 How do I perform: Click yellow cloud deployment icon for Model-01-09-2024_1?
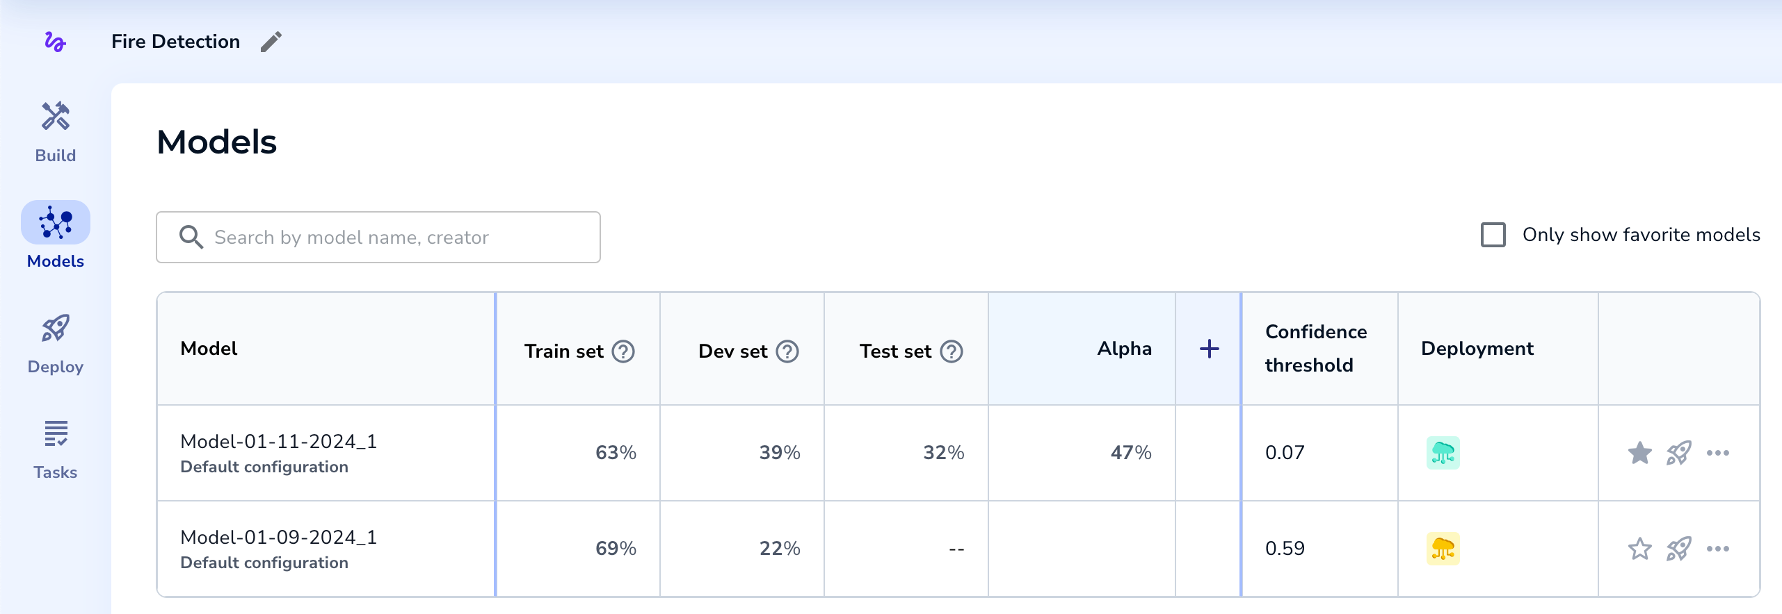1443,549
